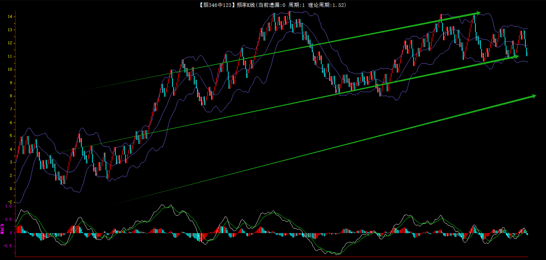Click price axis label 14
This screenshot has width=546, height=260.
click(x=10, y=17)
